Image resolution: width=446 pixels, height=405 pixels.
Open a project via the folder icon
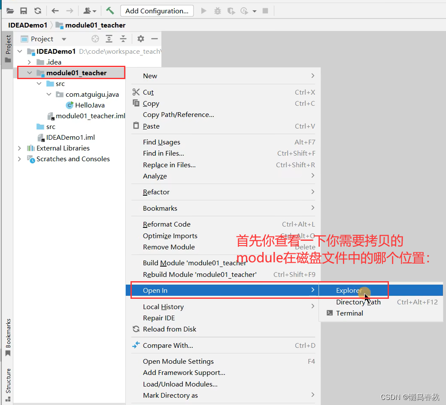coord(10,11)
